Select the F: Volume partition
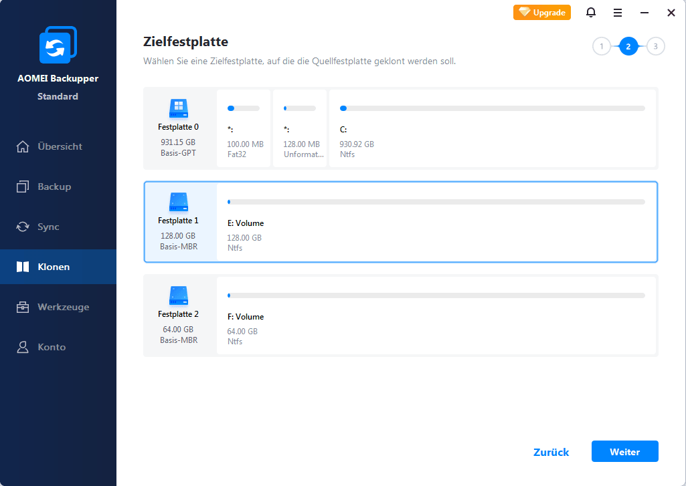The width and height of the screenshot is (686, 486). click(436, 314)
